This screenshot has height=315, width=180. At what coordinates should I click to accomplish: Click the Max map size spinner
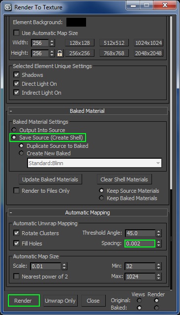[x=158, y=277]
